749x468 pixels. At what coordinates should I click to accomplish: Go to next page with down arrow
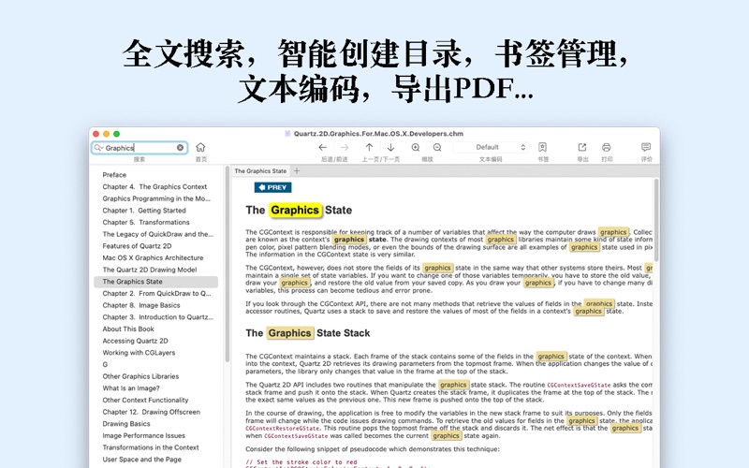click(x=390, y=148)
